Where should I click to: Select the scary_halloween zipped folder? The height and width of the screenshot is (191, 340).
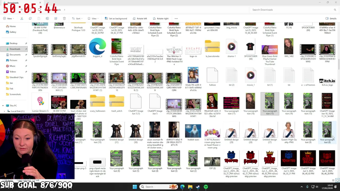[97, 103]
